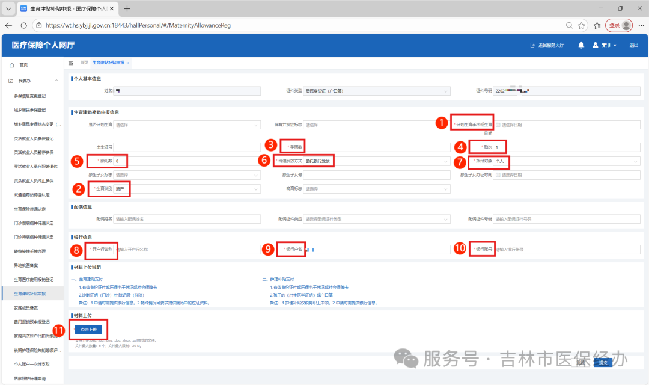Screen dimensions: 649x385
Task: Open the browser tab list chevron
Action: (8, 8)
